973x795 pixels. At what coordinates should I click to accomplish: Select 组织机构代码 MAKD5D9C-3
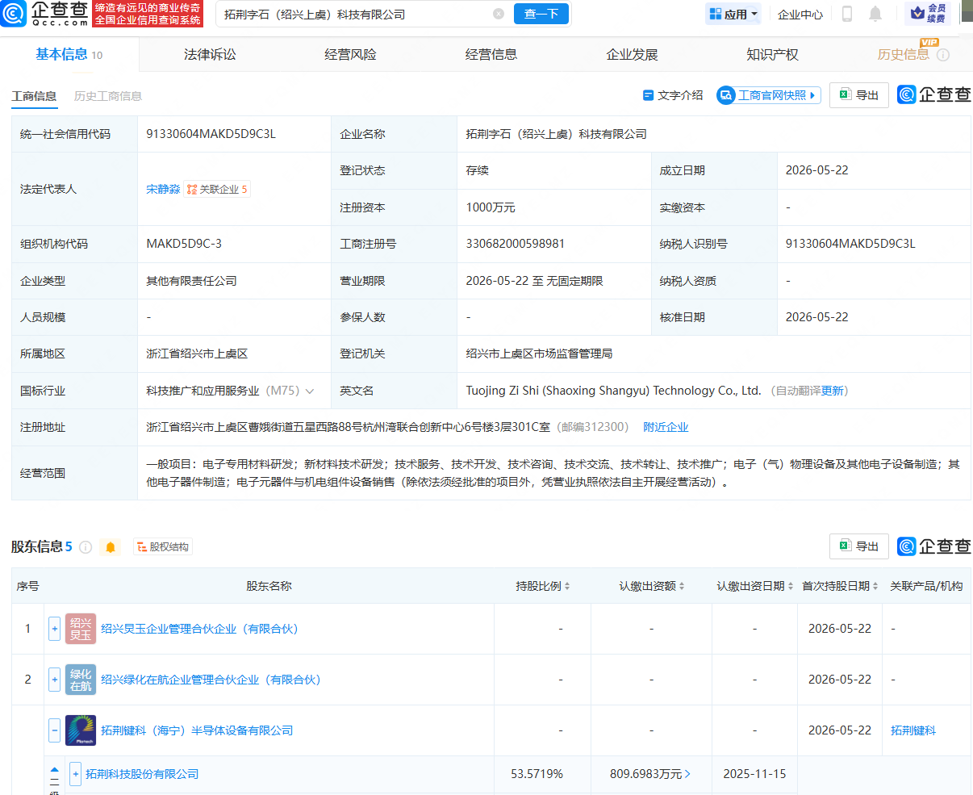(x=184, y=244)
